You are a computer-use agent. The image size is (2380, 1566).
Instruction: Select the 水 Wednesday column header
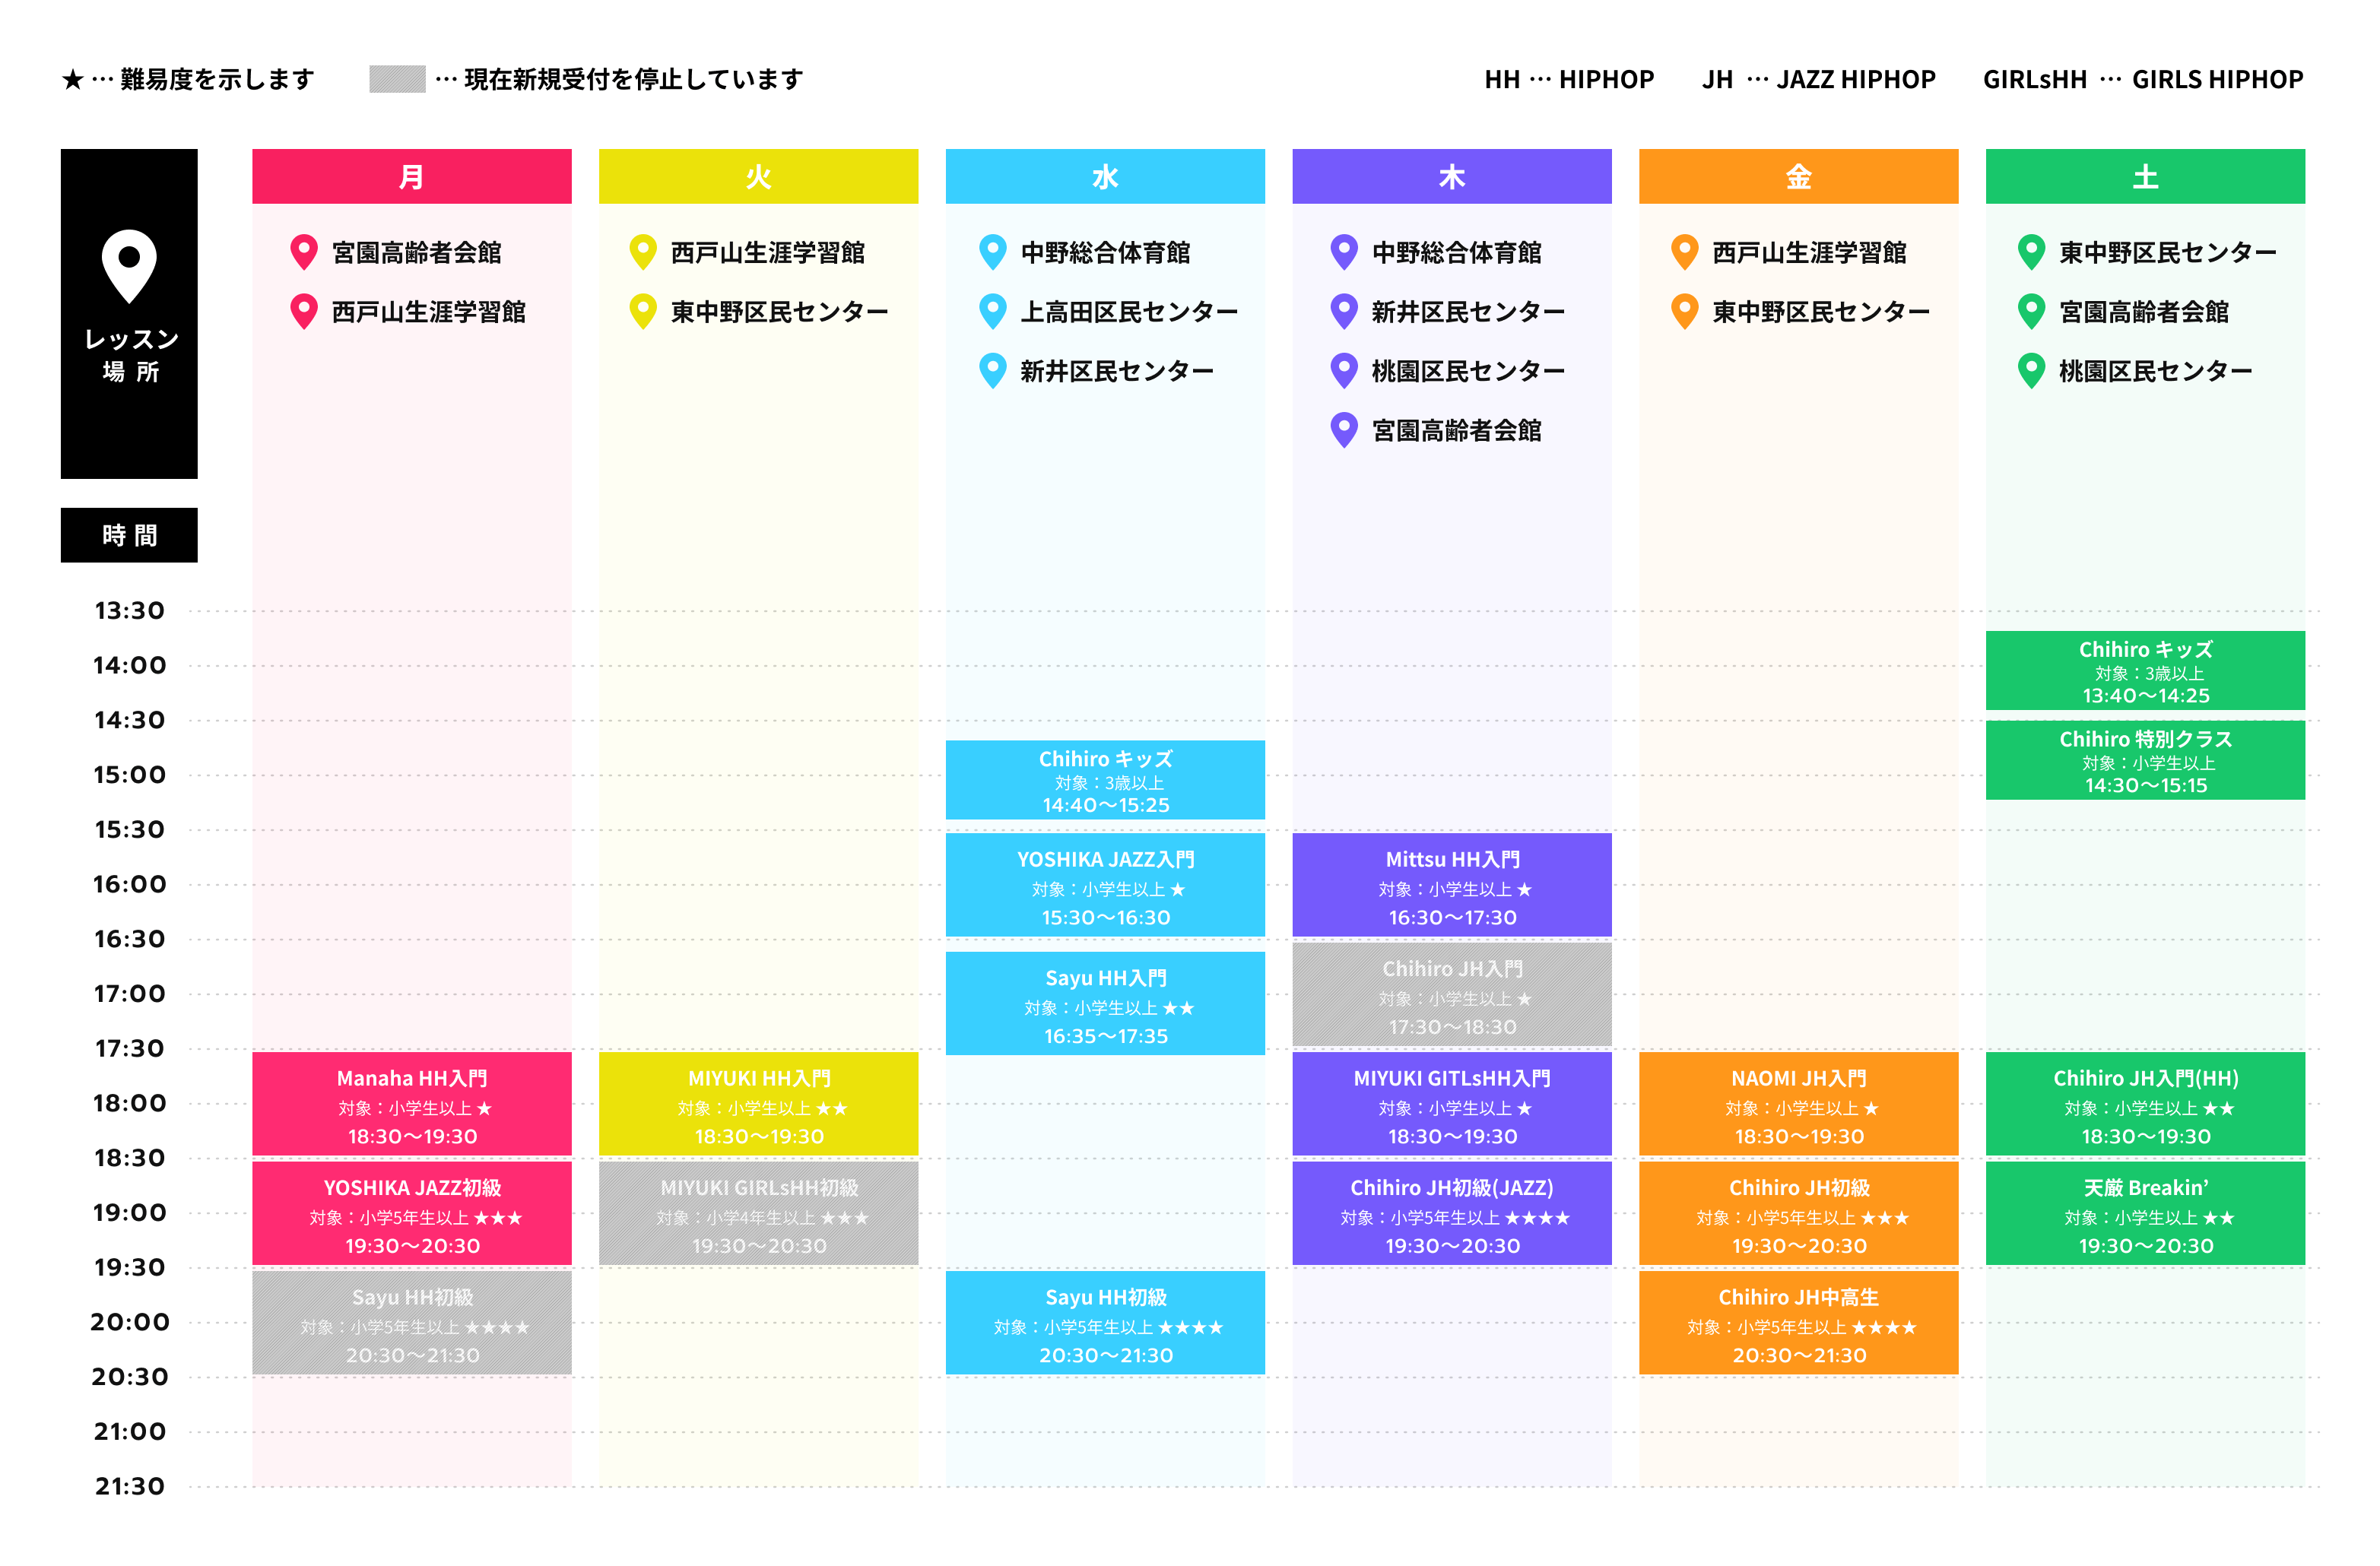point(1105,176)
